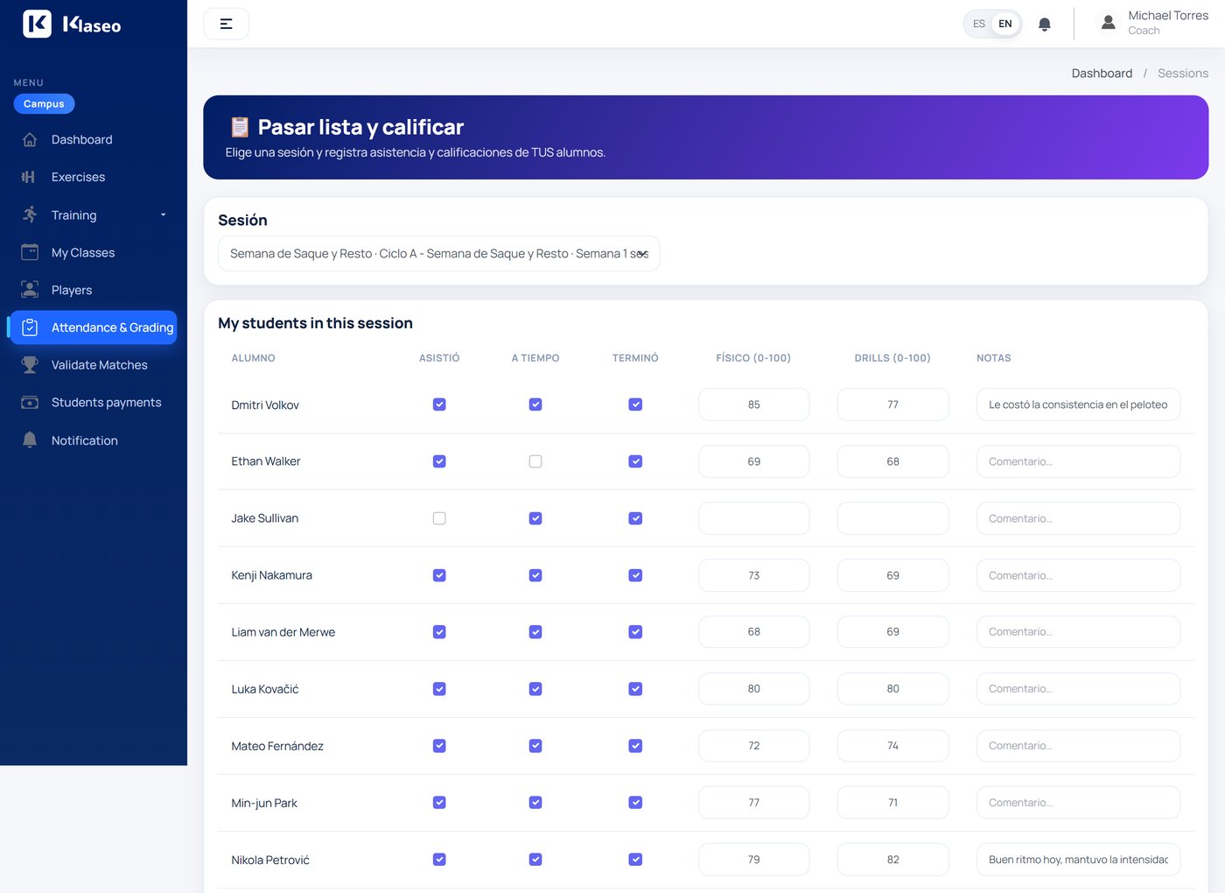Viewport: 1225px width, 893px height.
Task: Click Físico score 80 for Luka Kovačić
Action: pos(753,689)
